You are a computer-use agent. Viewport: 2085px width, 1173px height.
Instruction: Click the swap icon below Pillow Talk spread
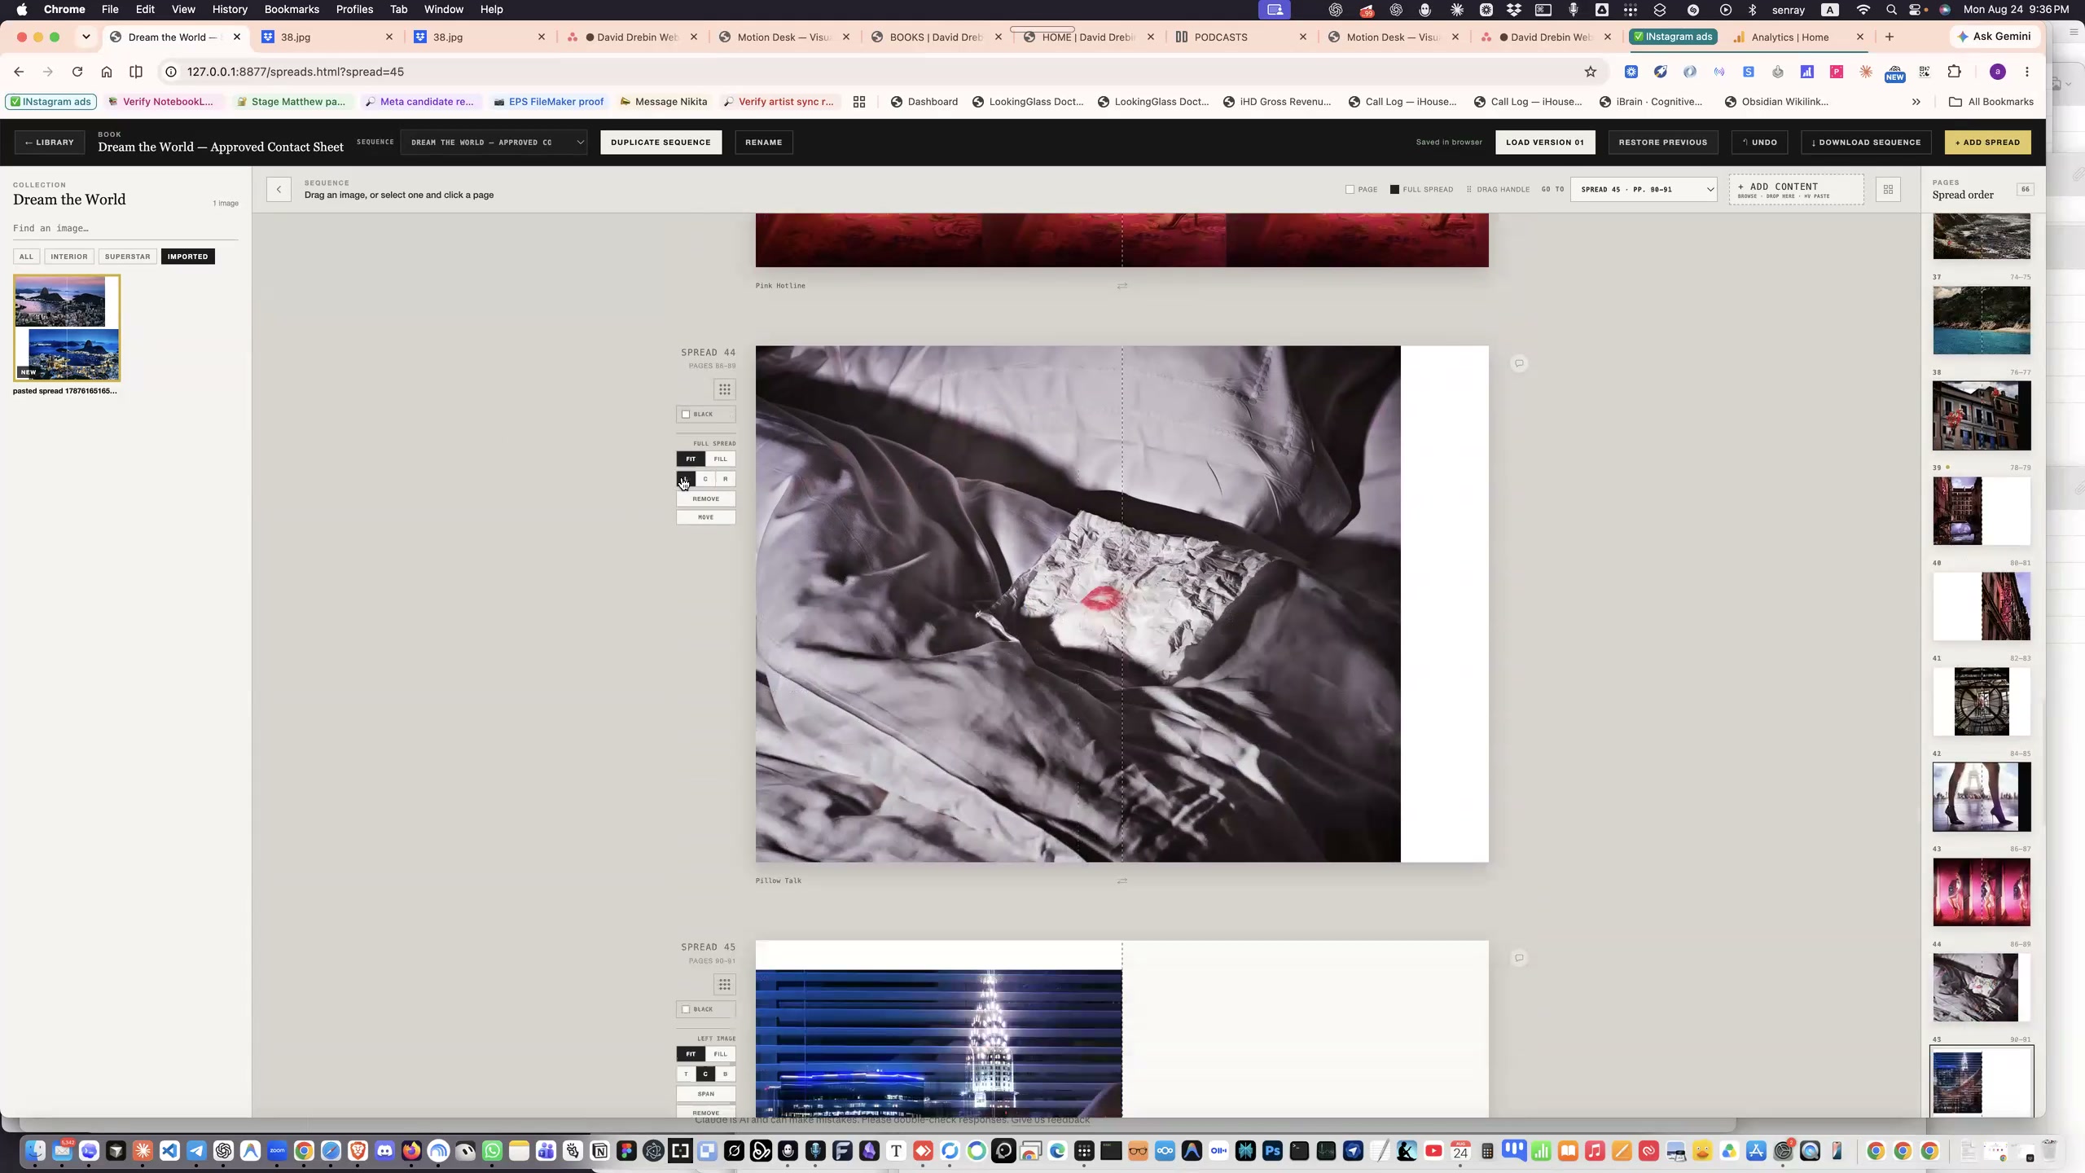[x=1122, y=881]
